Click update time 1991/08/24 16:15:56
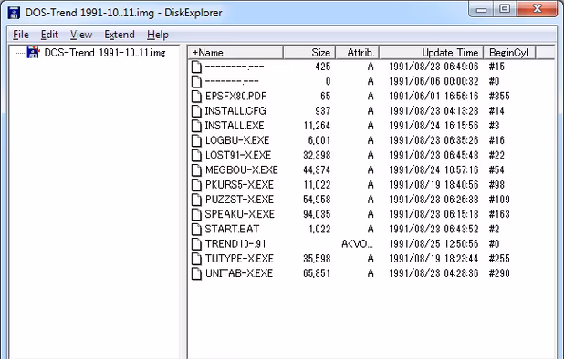564x359 pixels. pos(433,126)
